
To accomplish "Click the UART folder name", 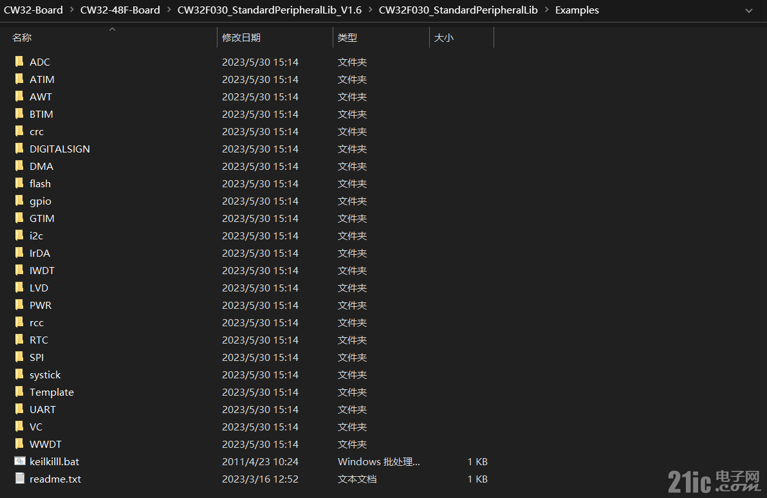I will coord(42,409).
